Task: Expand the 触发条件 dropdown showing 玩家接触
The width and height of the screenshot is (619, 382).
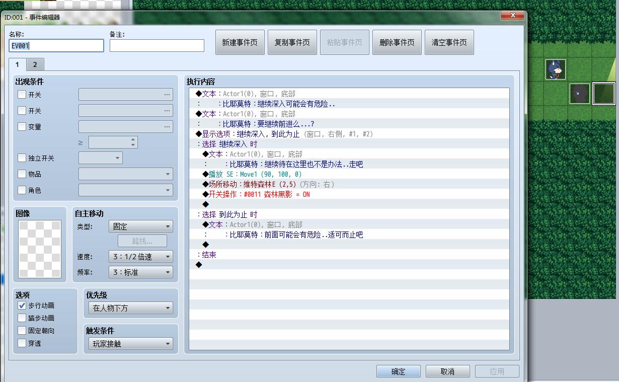Action: 131,344
